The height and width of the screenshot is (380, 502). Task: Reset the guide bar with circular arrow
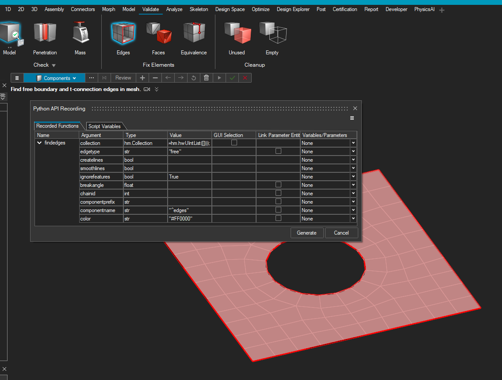194,78
